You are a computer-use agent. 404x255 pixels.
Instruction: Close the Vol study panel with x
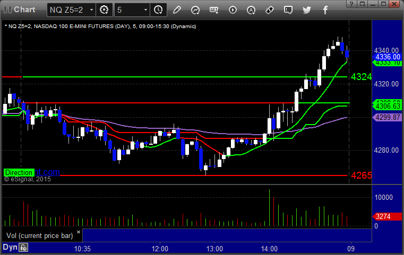pos(79,232)
